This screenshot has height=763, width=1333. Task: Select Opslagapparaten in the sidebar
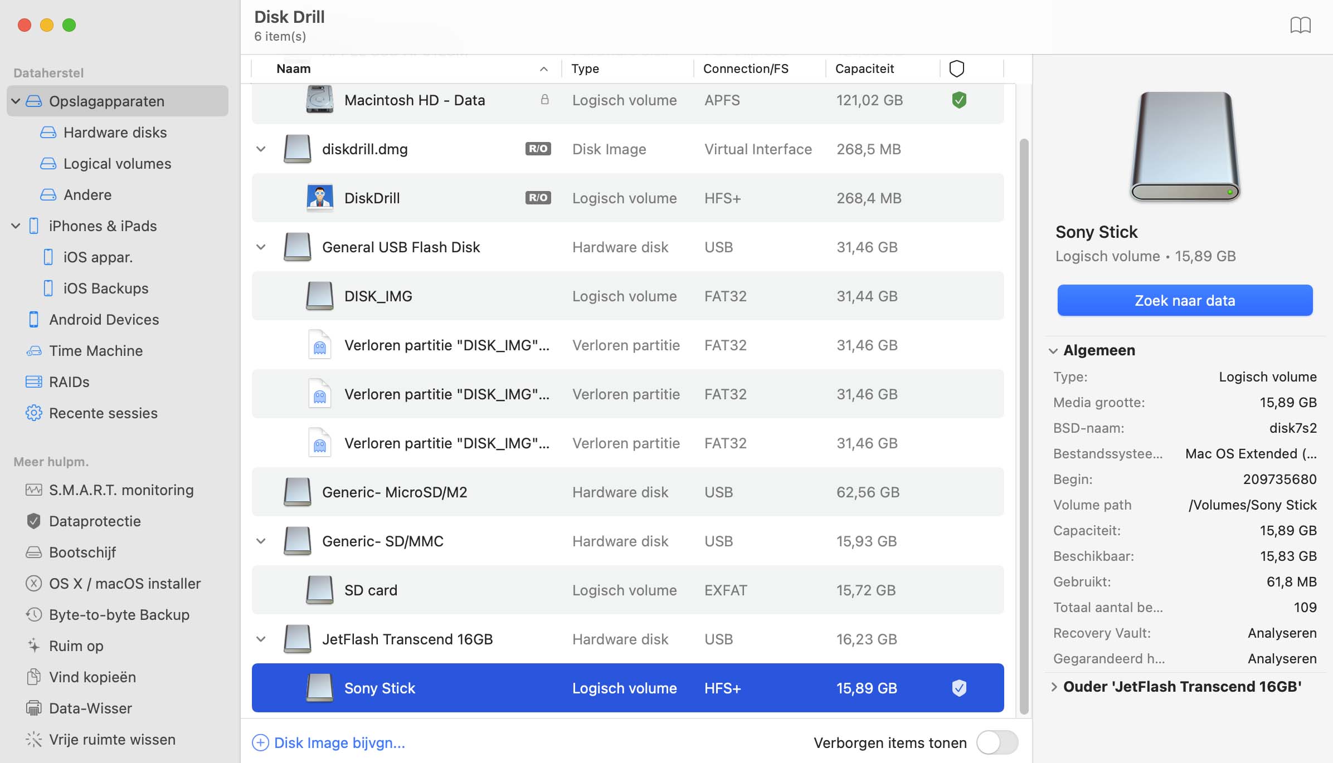(118, 101)
